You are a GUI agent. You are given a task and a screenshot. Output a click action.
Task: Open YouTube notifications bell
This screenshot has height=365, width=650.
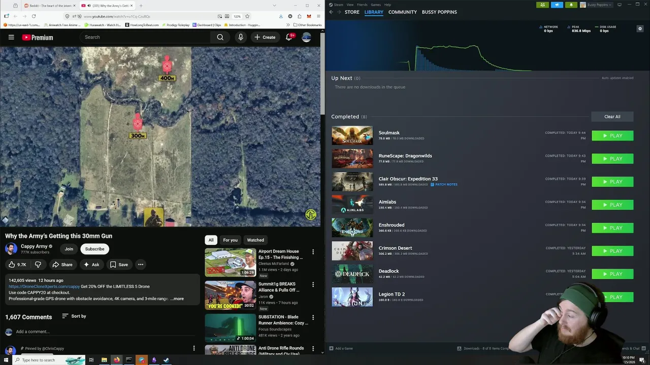point(289,37)
